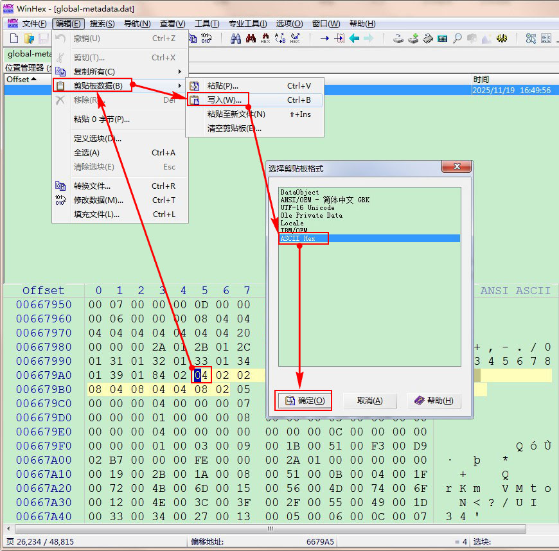
Task: Click the magnifier icon in toolbar
Action: [457, 39]
